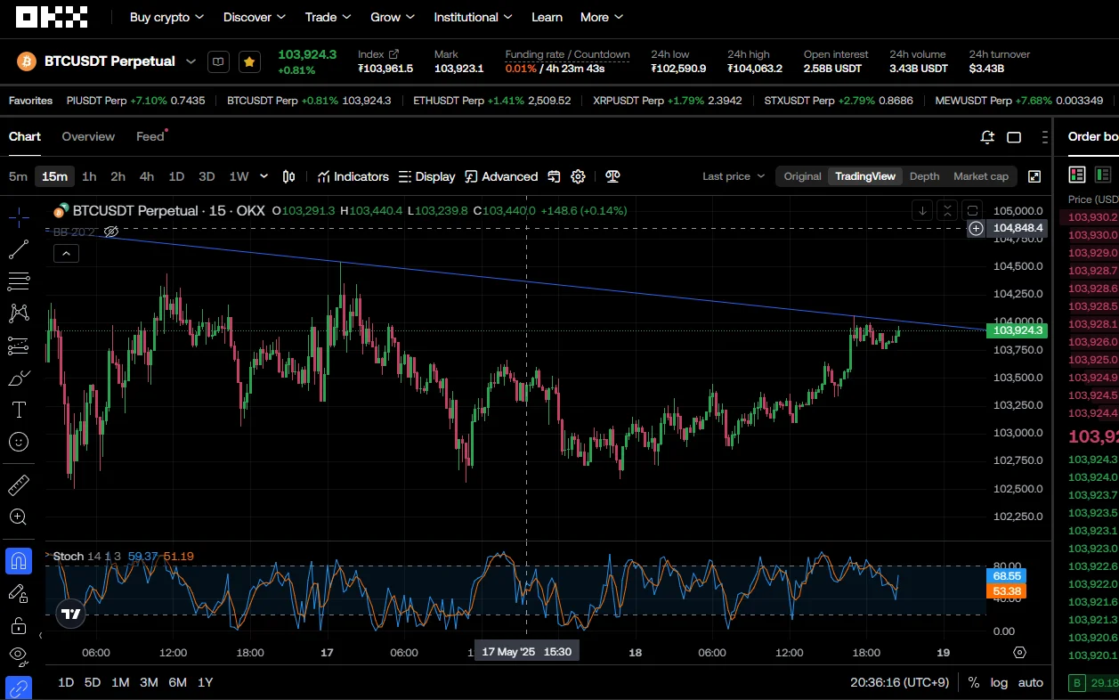Image resolution: width=1119 pixels, height=700 pixels.
Task: Expand chart to fullscreen
Action: pos(1034,176)
